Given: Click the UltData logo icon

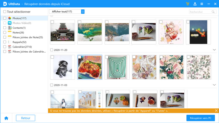Looking at the screenshot, I should pyautogui.click(x=5, y=4).
